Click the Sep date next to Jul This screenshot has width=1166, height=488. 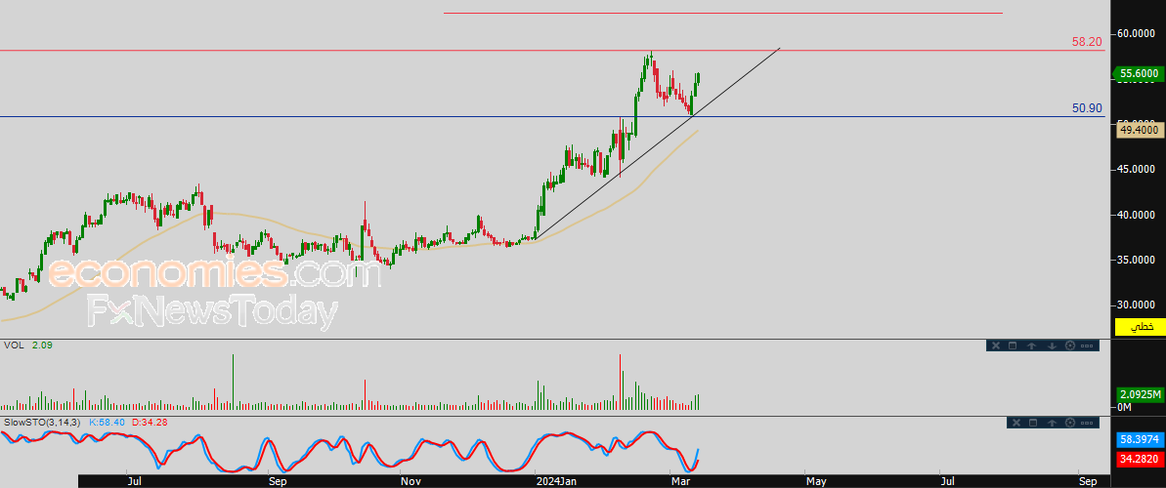click(278, 481)
